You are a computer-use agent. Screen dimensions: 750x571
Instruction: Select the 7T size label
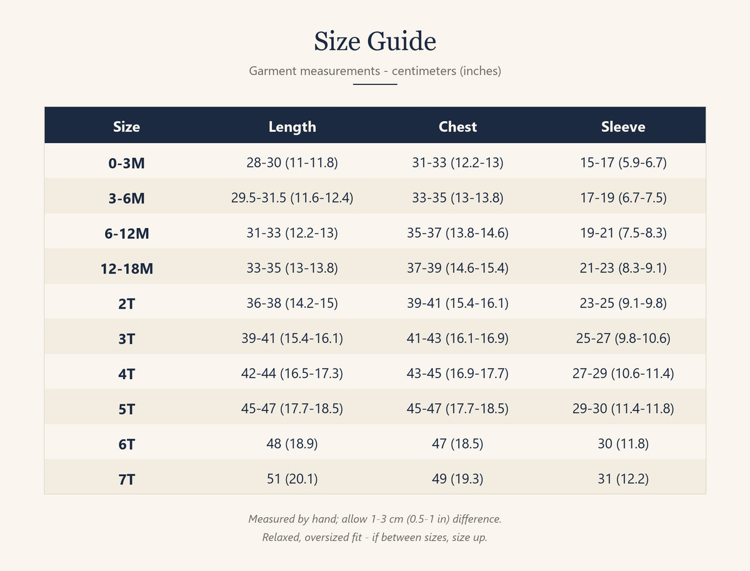[x=126, y=480]
